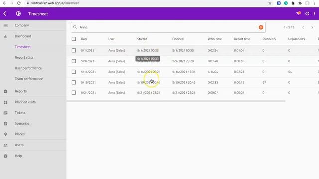Open Dashboard in the sidebar

click(x=23, y=36)
